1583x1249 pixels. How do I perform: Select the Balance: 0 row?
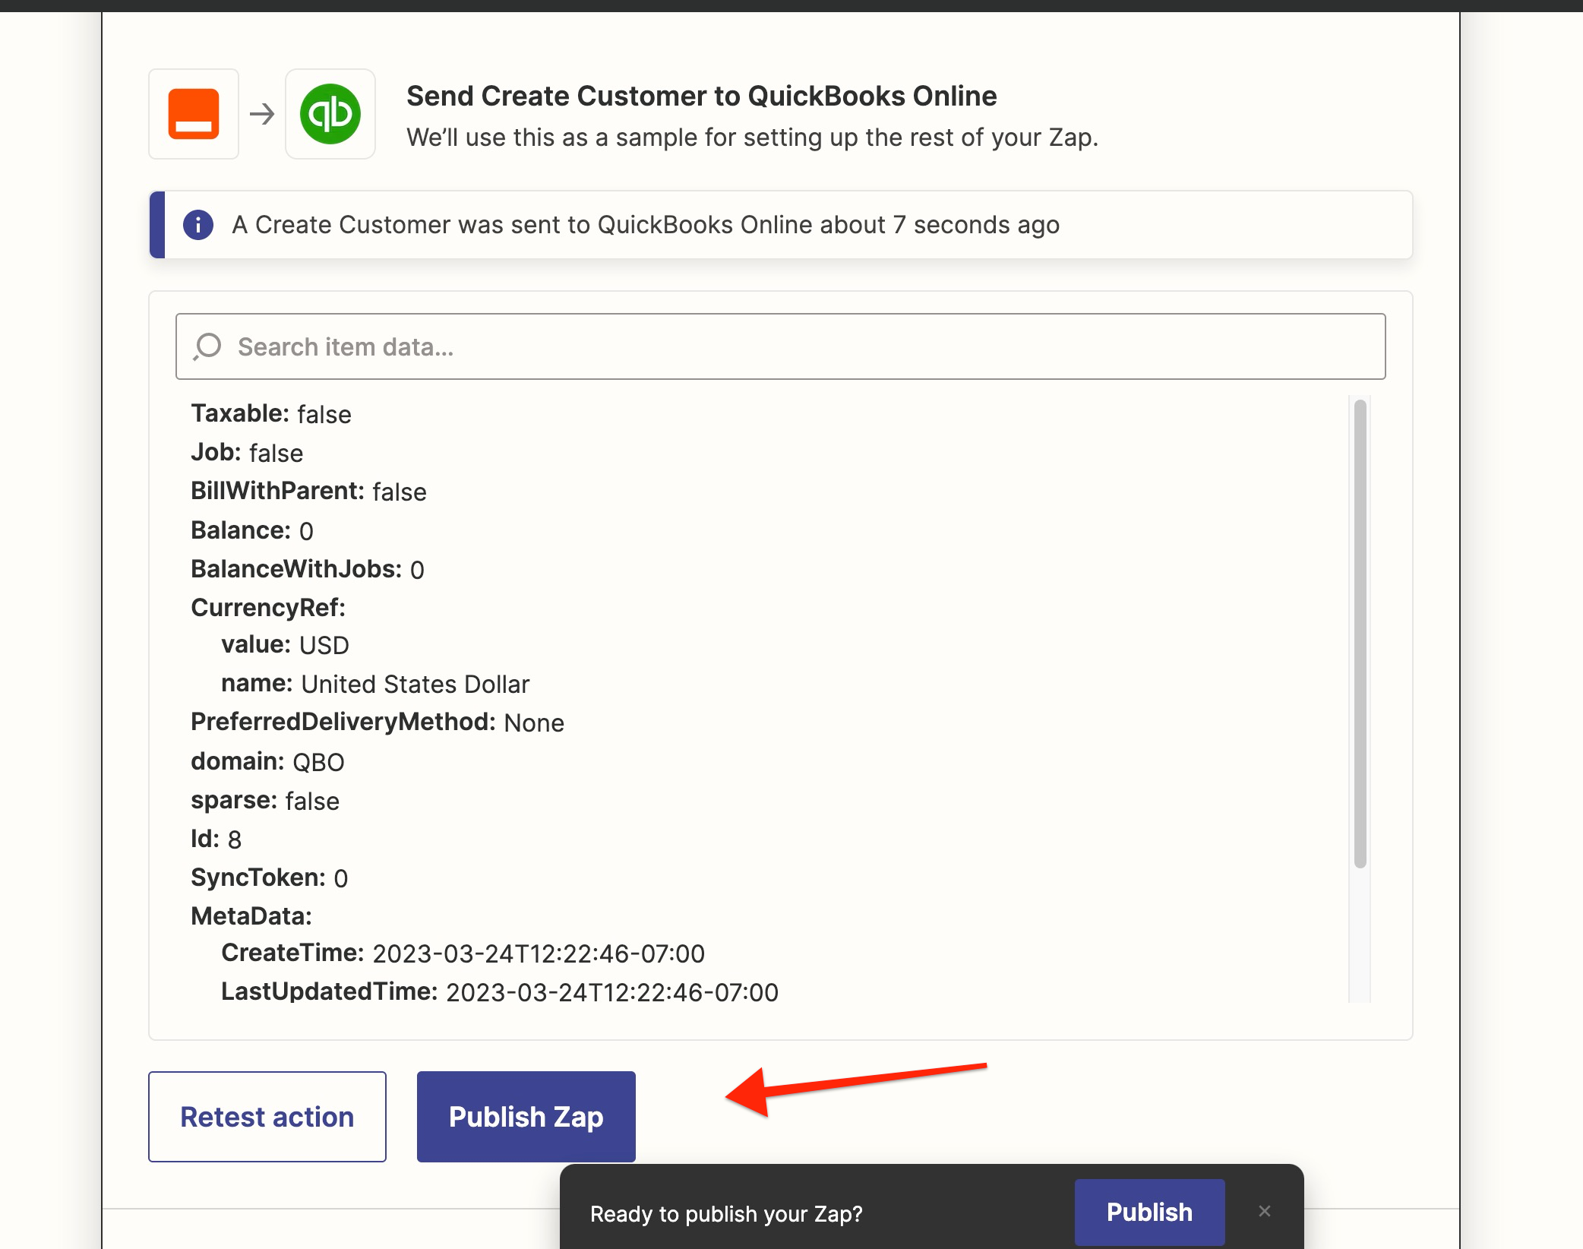coord(252,530)
